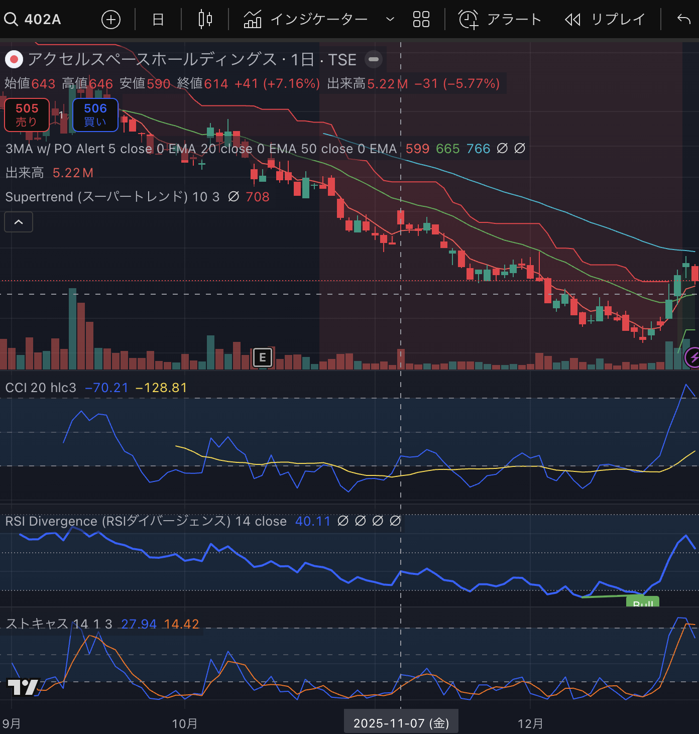Expand the chevron beside インジケーター
699x734 pixels.
coord(390,20)
